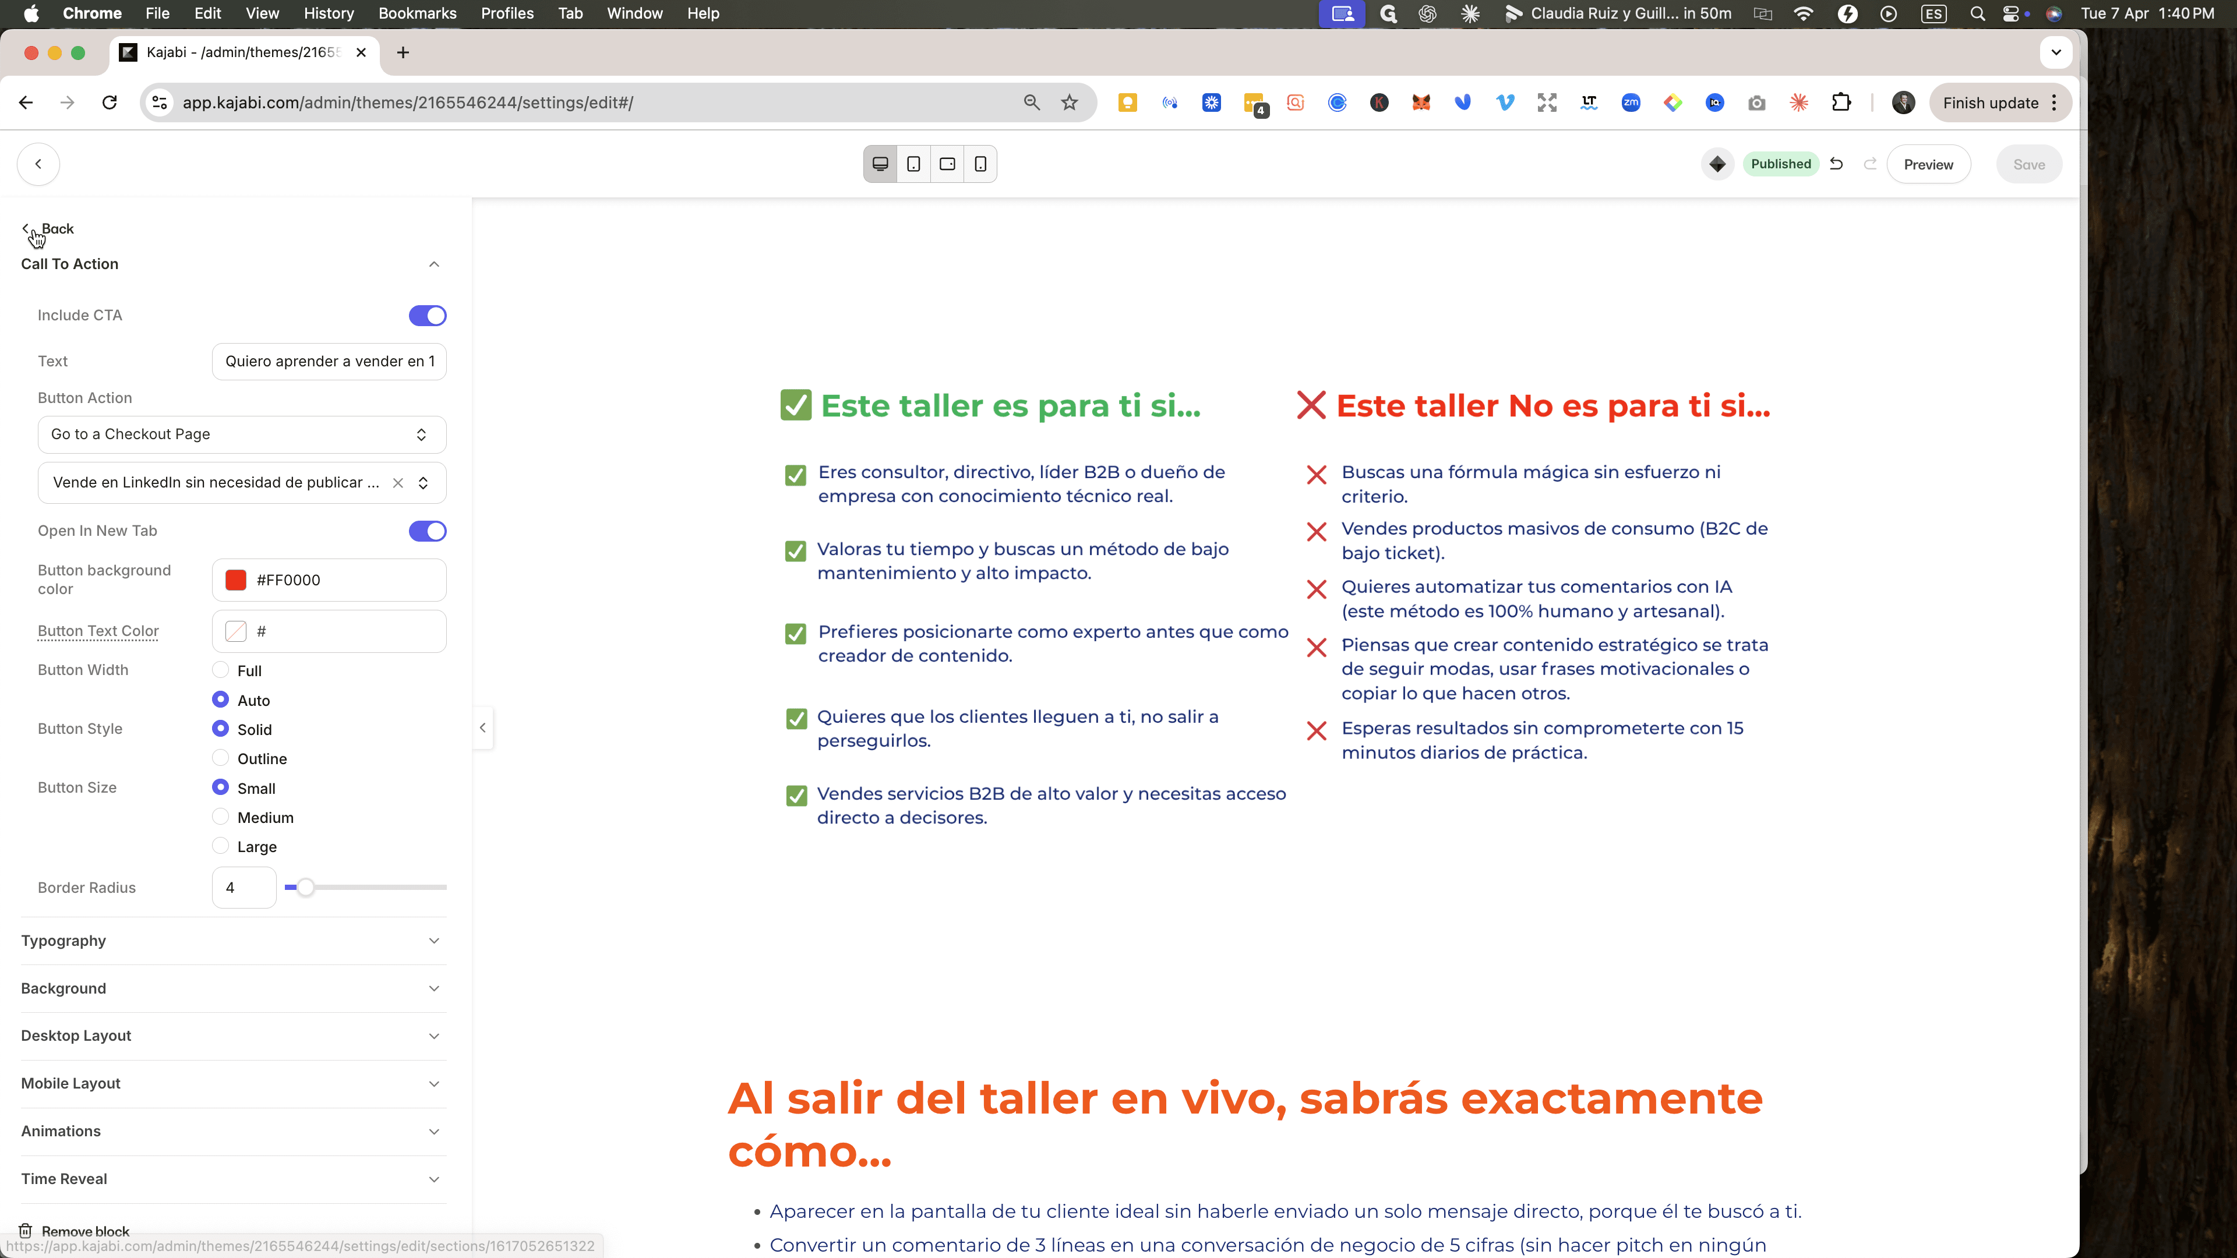The height and width of the screenshot is (1258, 2237).
Task: Open the Button Text Color swatch
Action: pos(235,631)
